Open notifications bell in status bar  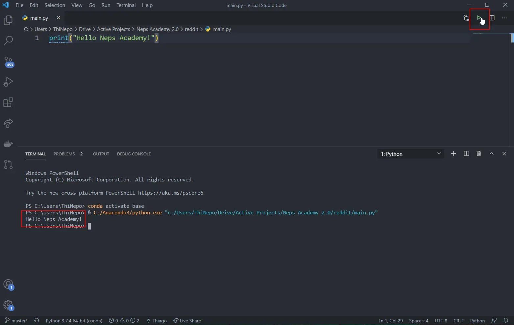tap(506, 320)
